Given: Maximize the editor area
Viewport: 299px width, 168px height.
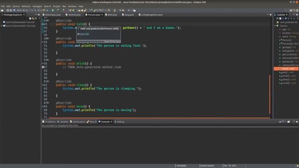Looking at the screenshot, I should coord(271,14).
